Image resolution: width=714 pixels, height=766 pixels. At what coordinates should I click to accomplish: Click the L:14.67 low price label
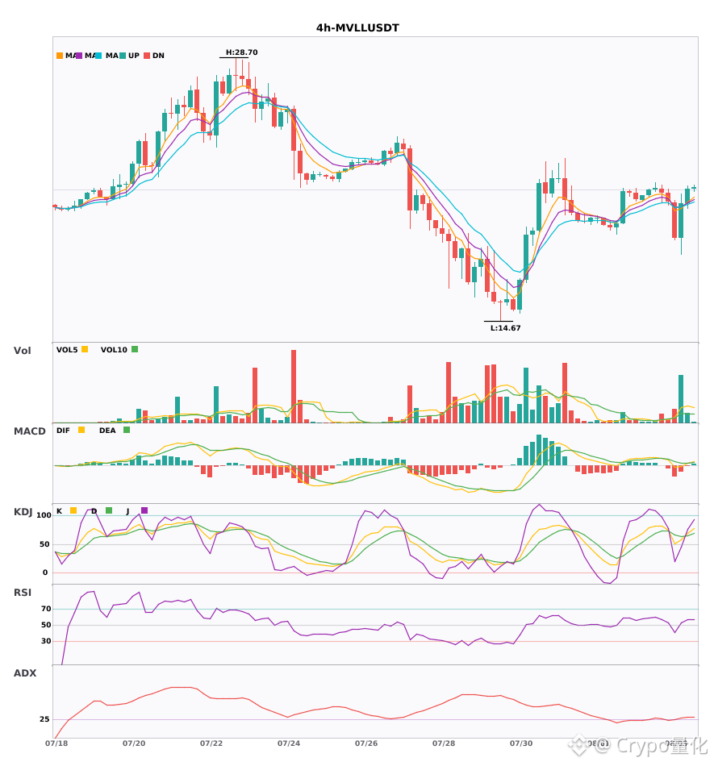[505, 328]
